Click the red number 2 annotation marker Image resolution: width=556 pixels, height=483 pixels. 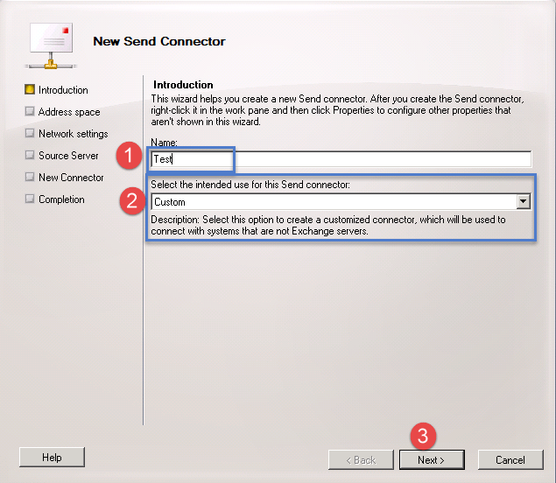point(131,200)
